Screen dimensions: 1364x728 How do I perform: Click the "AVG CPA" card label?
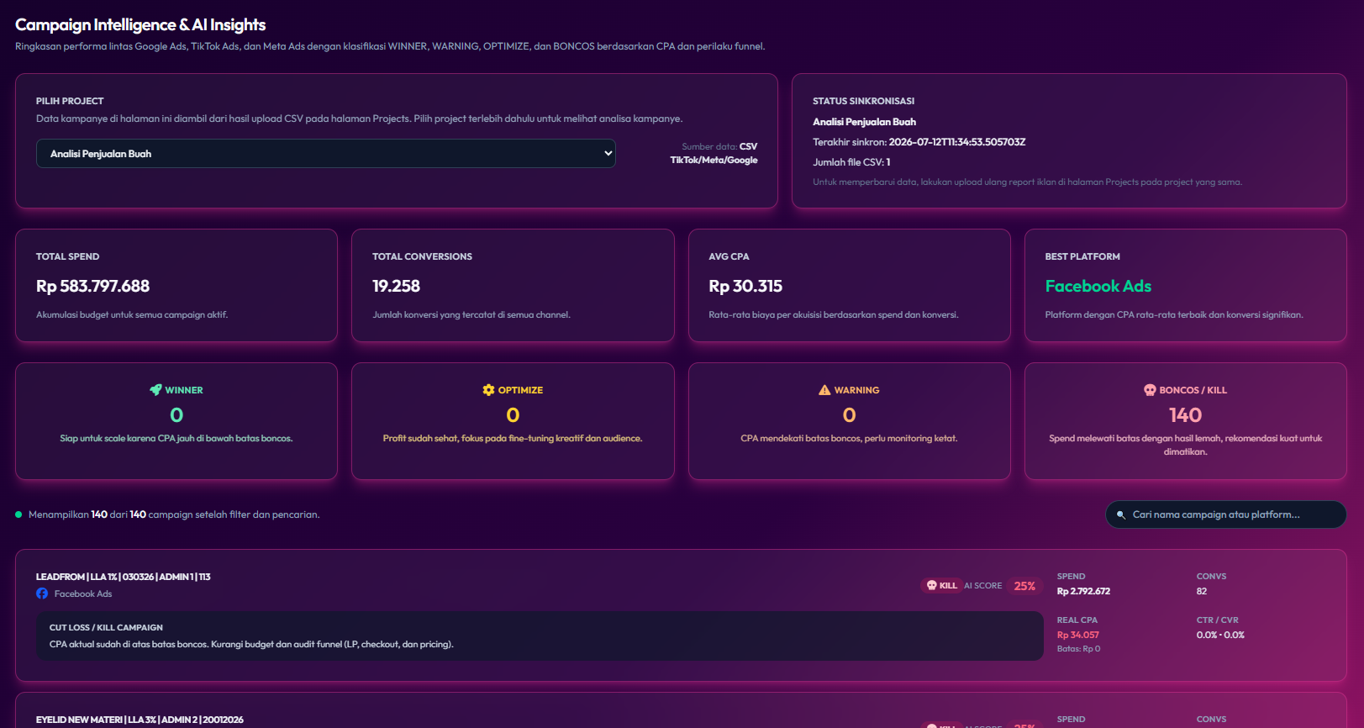click(729, 256)
